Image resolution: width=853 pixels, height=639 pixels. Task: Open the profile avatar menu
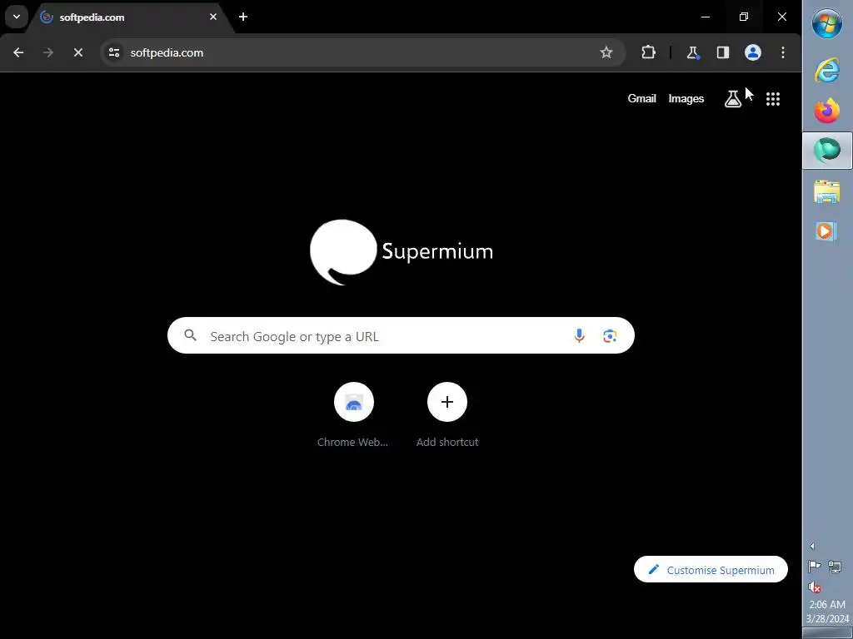[753, 52]
